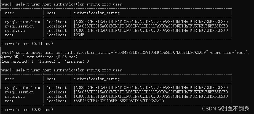Viewport: 254px width, 114px height.
Task: Click mysql.sys in the first result table
Action: 15,31
